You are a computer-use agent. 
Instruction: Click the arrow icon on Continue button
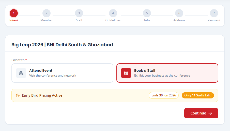coord(210,113)
